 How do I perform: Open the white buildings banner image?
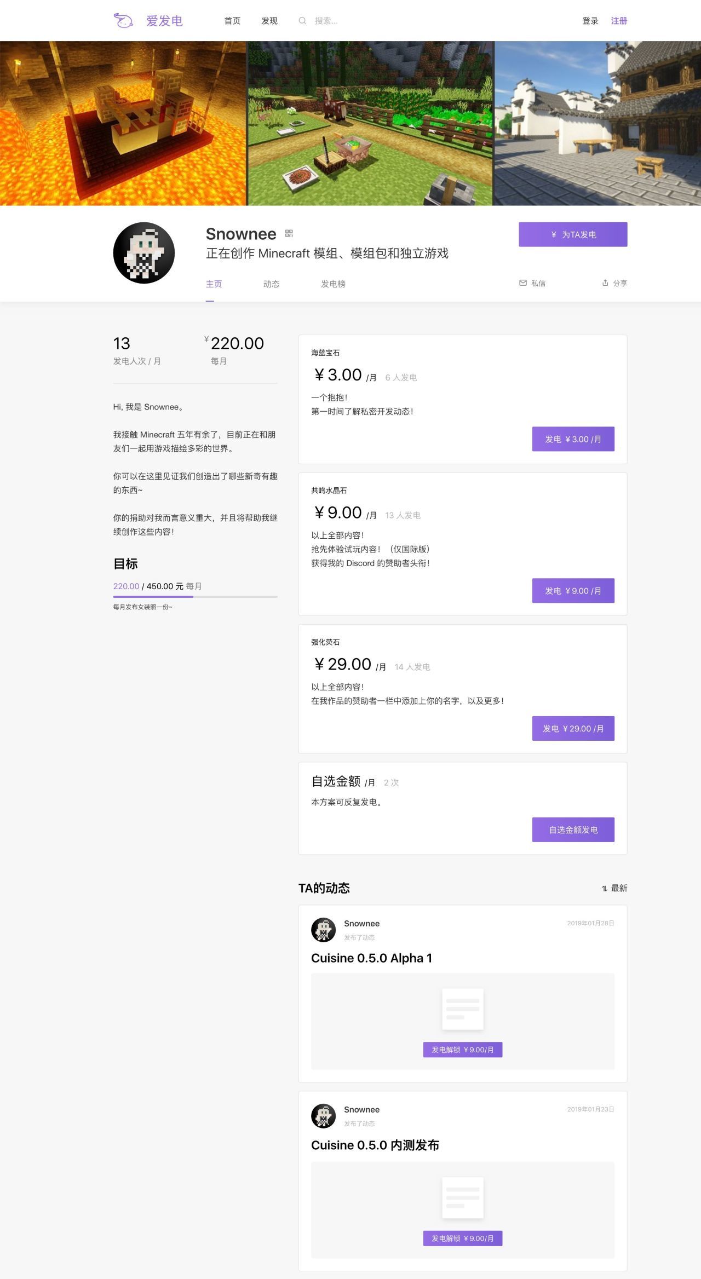(x=597, y=123)
